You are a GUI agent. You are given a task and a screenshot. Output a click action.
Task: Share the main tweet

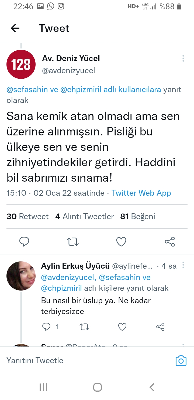(170, 242)
